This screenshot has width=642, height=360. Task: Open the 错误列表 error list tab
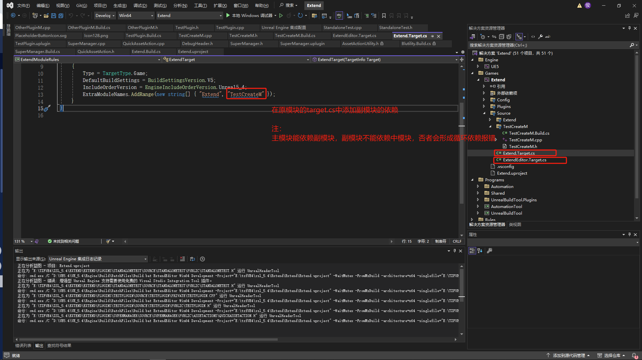pyautogui.click(x=23, y=346)
